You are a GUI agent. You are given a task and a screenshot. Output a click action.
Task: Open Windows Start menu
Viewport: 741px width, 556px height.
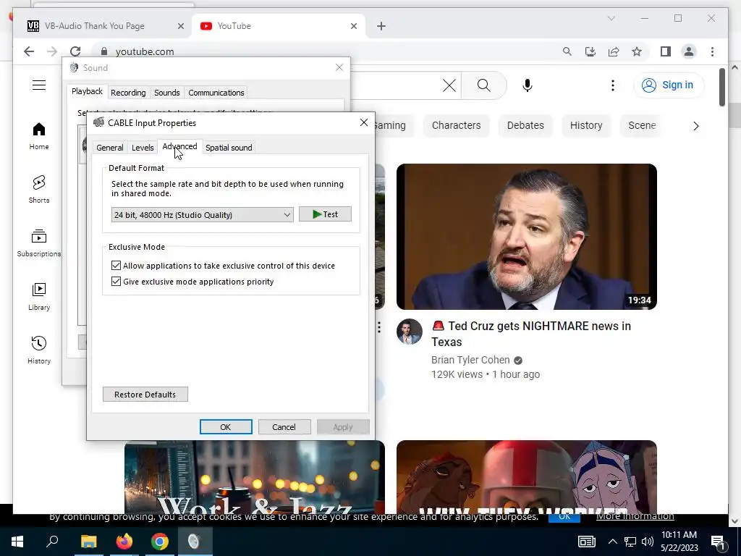pos(17,542)
